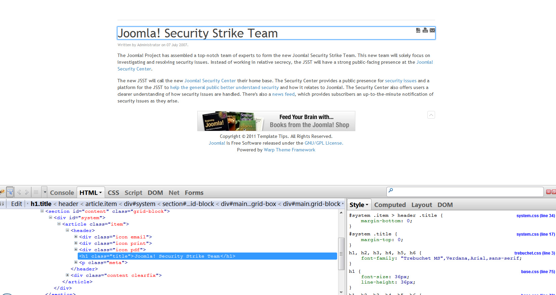The image size is (556, 295).
Task: Follow the security issues link
Action: tap(401, 81)
